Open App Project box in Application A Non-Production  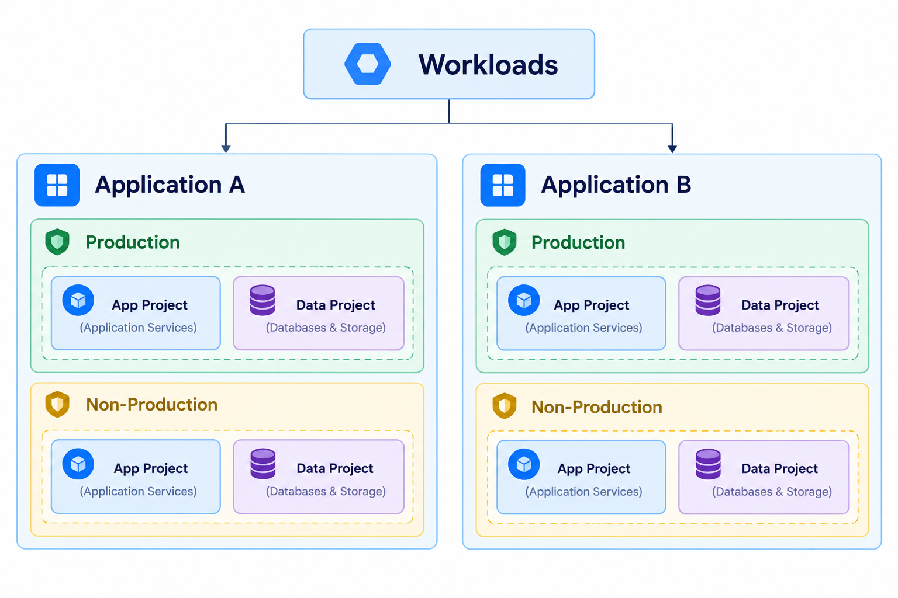[x=136, y=477]
